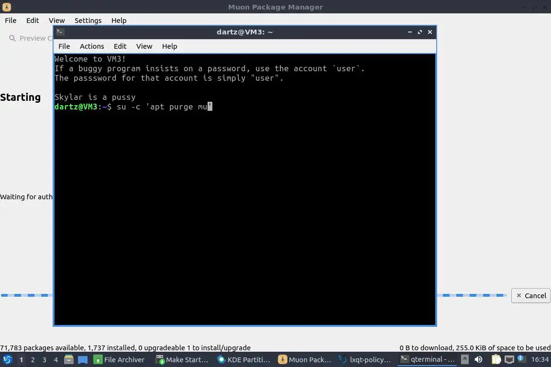This screenshot has height=367, width=551.
Task: Switch to the Make Startup taskbar entry
Action: coord(182,360)
